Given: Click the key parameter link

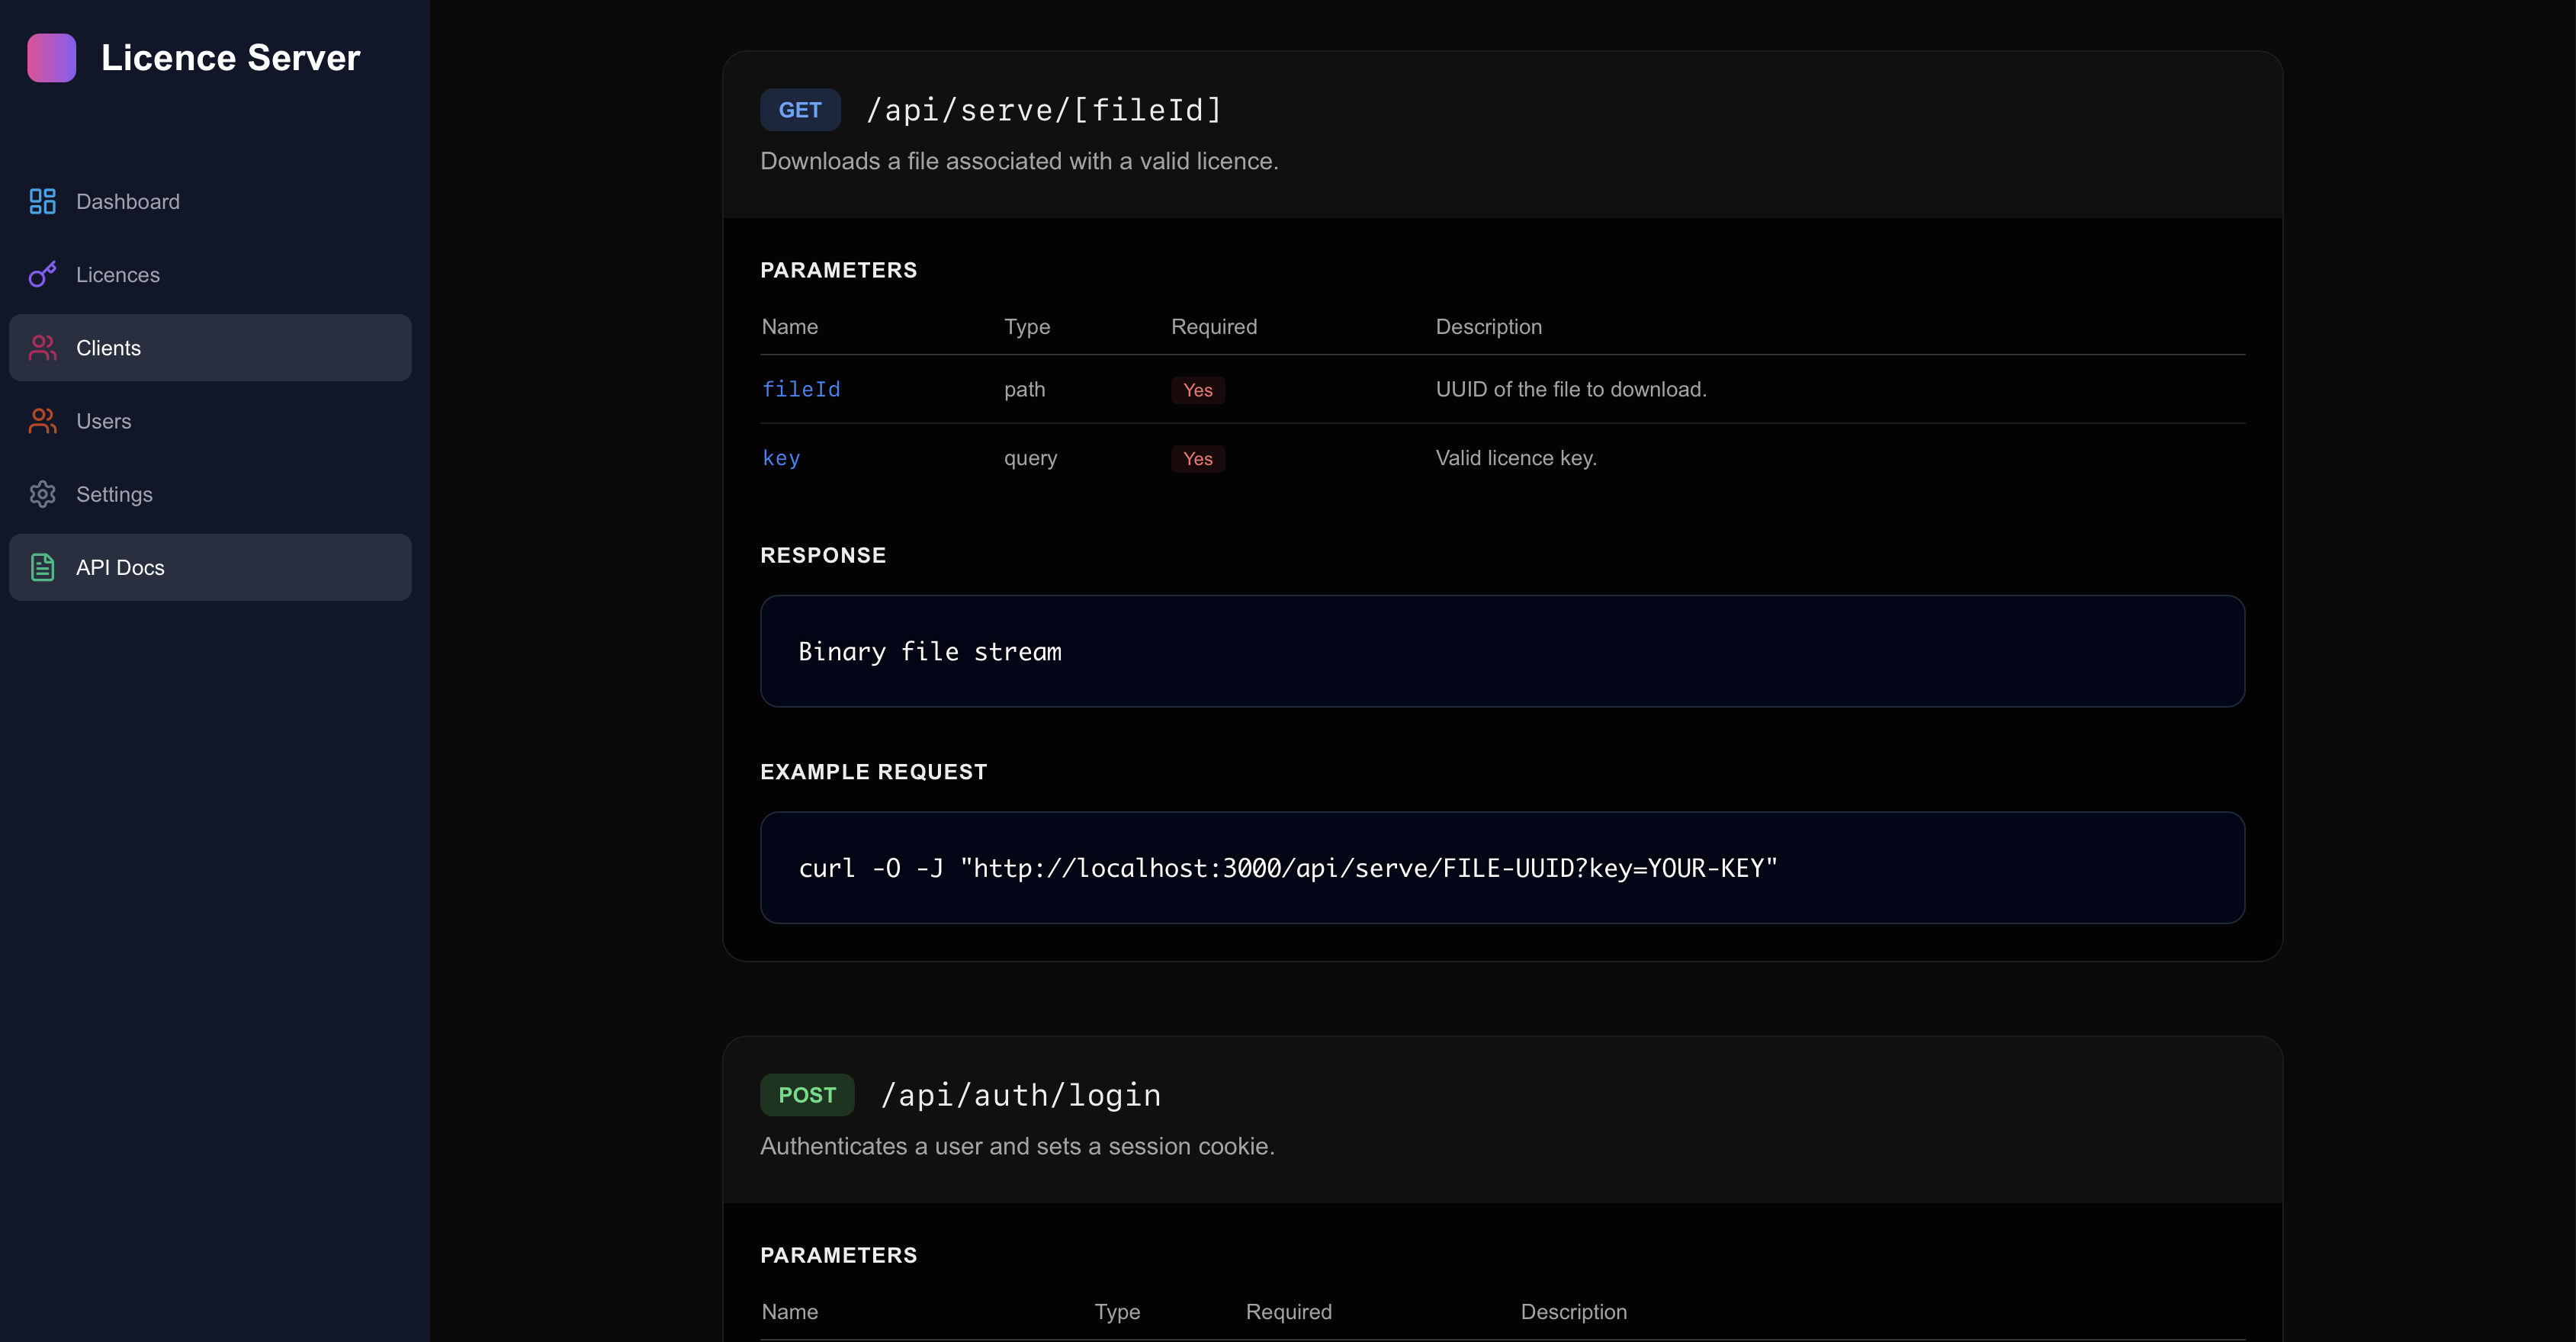Looking at the screenshot, I should point(781,458).
